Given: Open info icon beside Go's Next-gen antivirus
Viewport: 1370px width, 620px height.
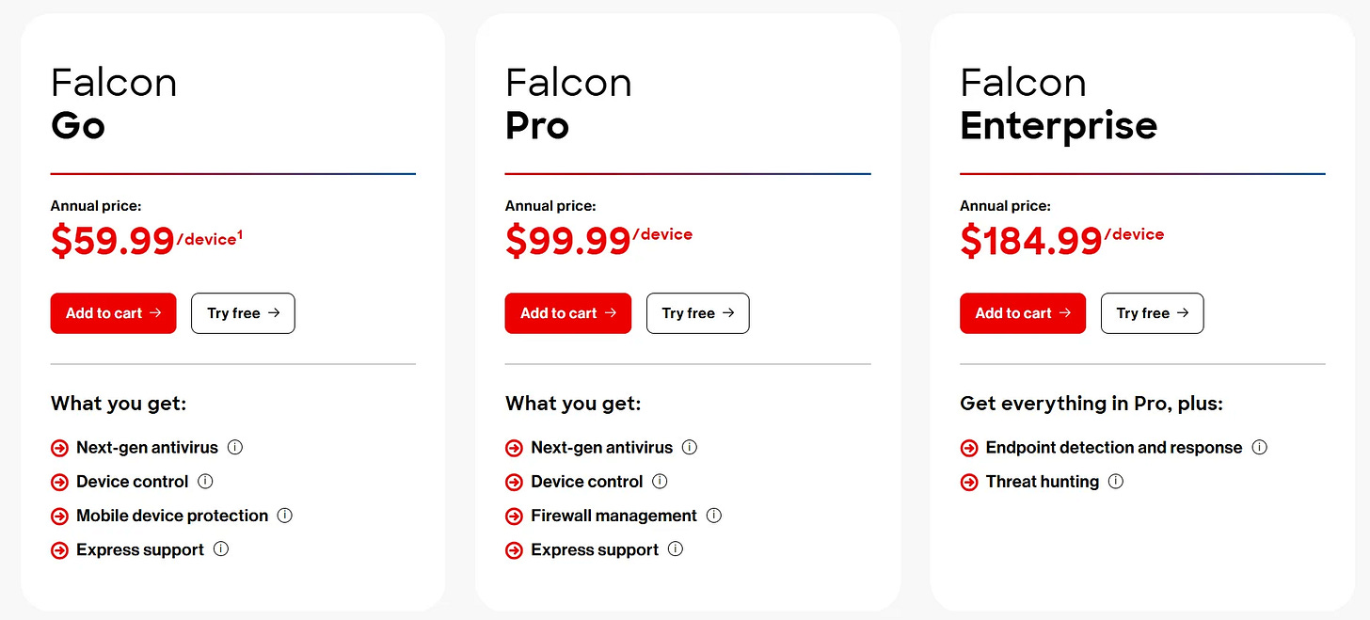Looking at the screenshot, I should tap(235, 447).
